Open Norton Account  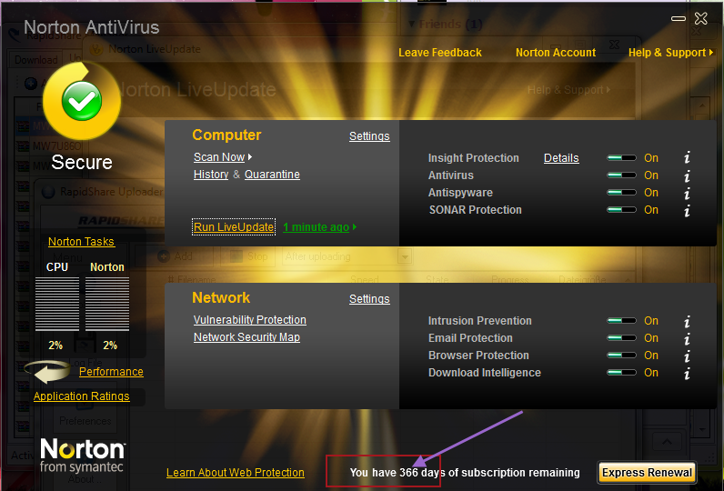click(556, 53)
